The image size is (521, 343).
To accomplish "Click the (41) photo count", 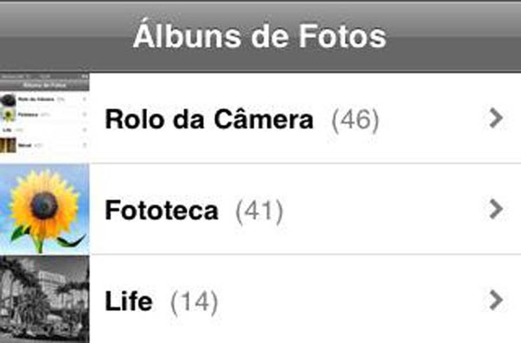I will tap(259, 211).
